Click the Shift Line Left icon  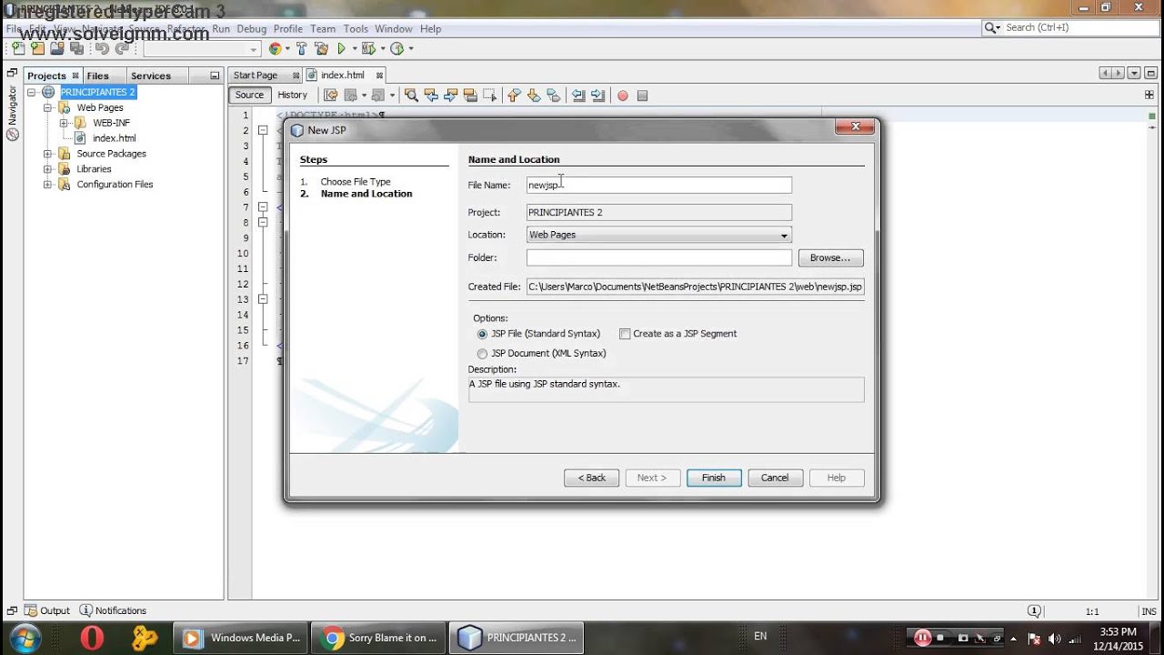(578, 95)
